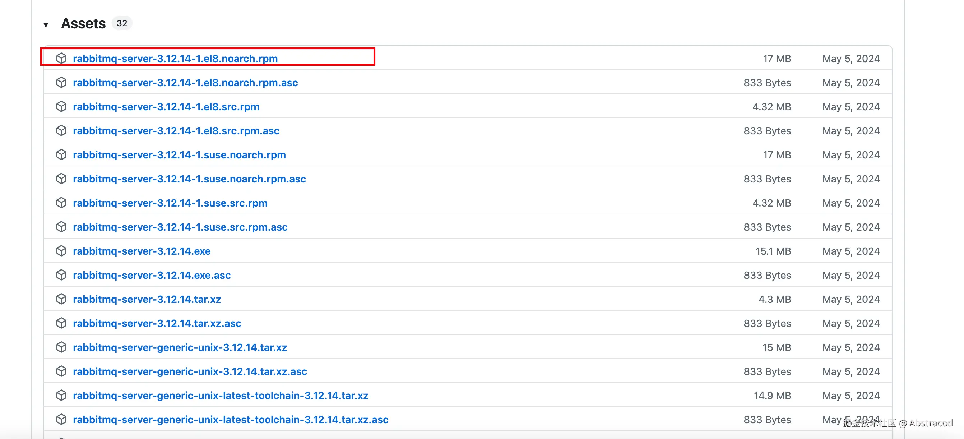Click package icon beside suse.src.rpm file
The width and height of the screenshot is (964, 439).
click(61, 203)
